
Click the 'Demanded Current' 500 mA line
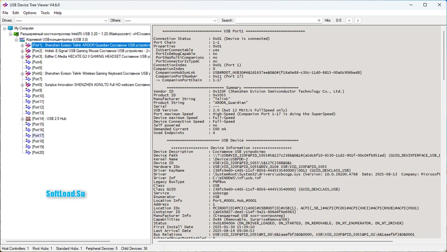tap(190, 129)
